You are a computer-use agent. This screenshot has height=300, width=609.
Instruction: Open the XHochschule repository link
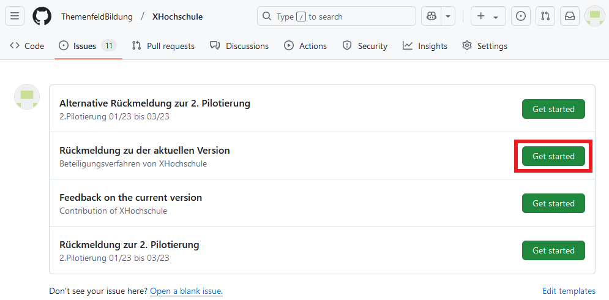pos(177,17)
